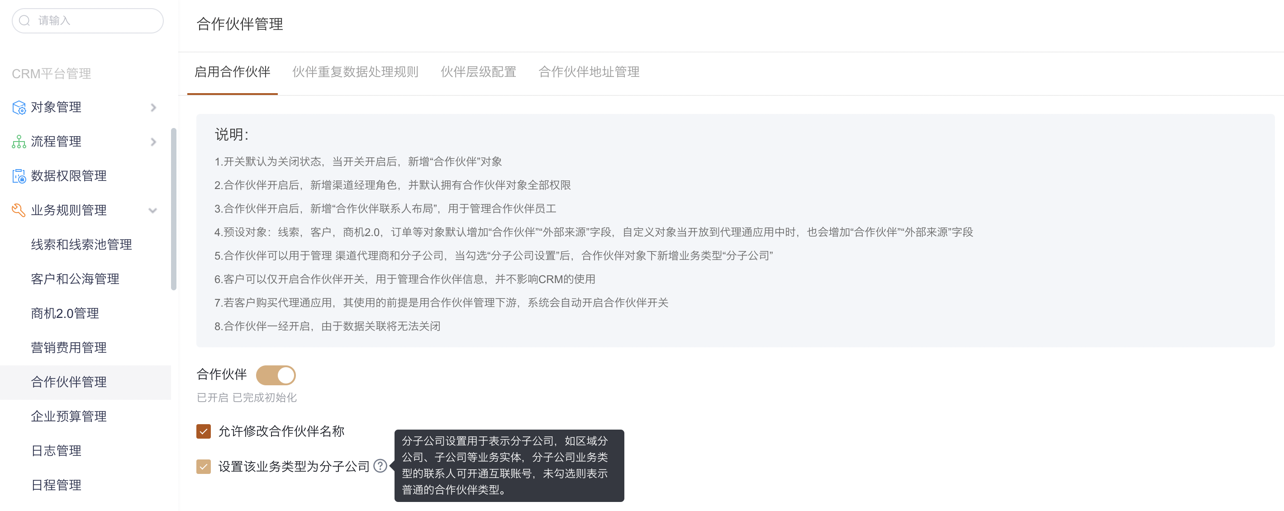Viewport: 1284px width, 511px height.
Task: Click the 已开启 已完成初始化 status text
Action: 247,398
